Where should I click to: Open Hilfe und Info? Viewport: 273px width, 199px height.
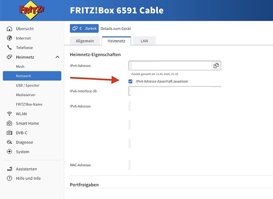[x=28, y=178]
